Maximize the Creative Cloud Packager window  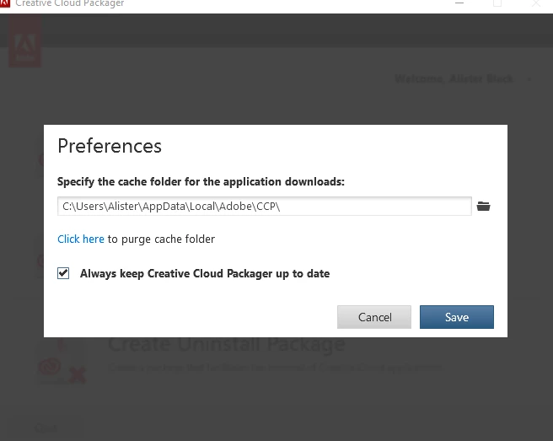[497, 3]
